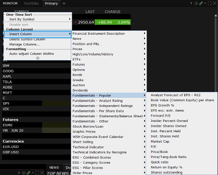Screen dimensions: 218x175
Task: Maximize the Monitor panel using the brackets icon
Action: tap(210, 3)
